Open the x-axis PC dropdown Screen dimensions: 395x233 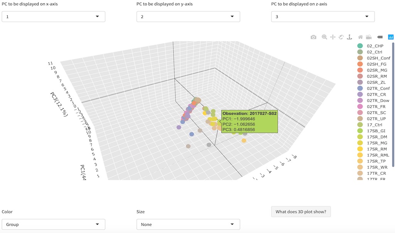tap(53, 17)
